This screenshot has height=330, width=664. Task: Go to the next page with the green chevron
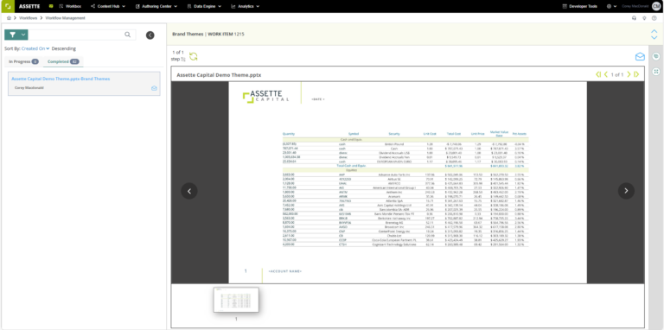pos(629,74)
